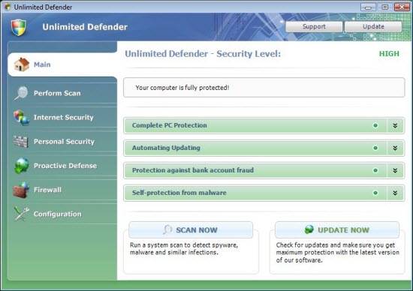Click magnifier icon inside Scan Now button
This screenshot has width=413, height=291.
click(x=167, y=229)
